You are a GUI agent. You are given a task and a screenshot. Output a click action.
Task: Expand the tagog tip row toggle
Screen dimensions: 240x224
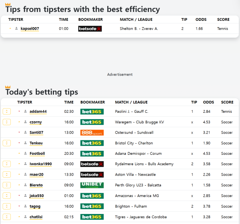coord(6,206)
